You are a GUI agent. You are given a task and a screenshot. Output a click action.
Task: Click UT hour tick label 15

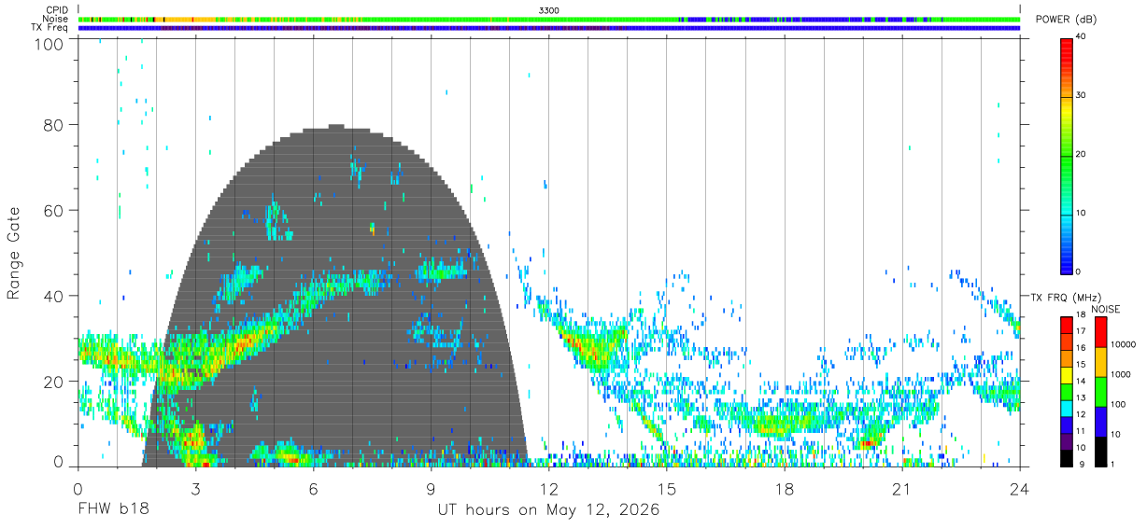[x=667, y=490]
